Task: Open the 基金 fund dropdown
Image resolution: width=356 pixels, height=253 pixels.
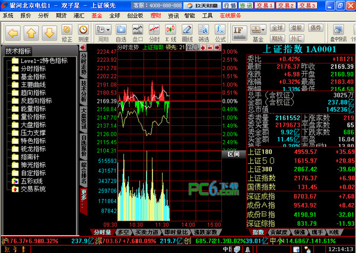Action: click(258, 33)
